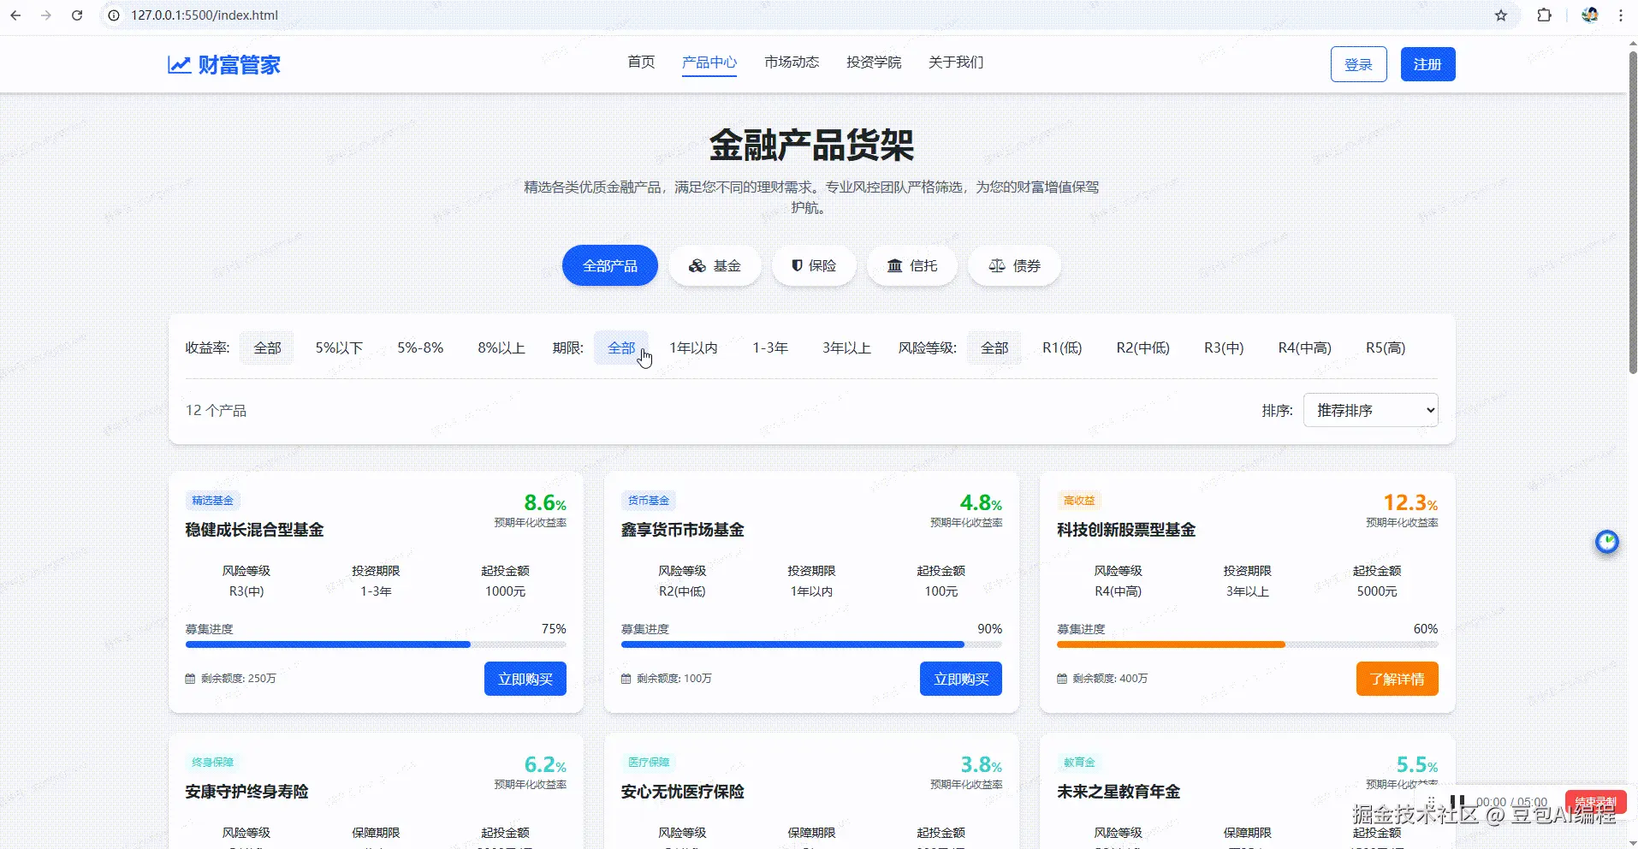This screenshot has height=849, width=1638.
Task: Click the 精选基金 tag
Action: pos(213,501)
